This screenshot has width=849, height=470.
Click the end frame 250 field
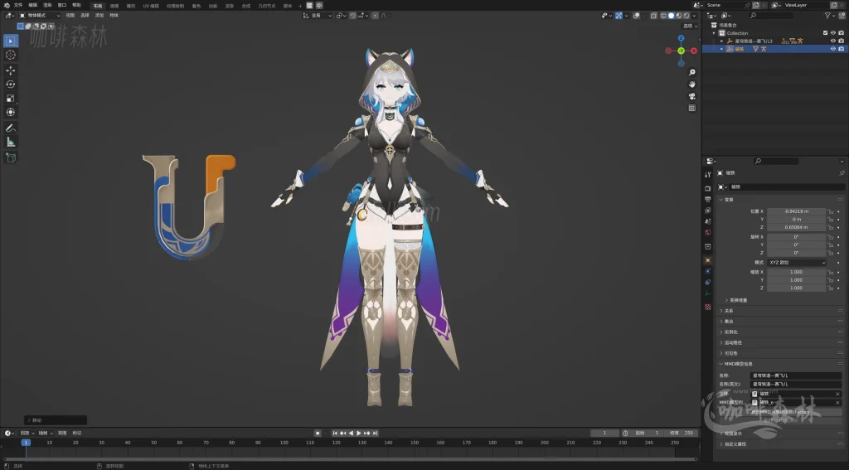point(682,434)
